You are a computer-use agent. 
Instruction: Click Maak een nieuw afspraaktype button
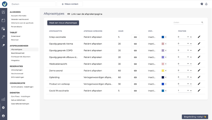coord(63,23)
